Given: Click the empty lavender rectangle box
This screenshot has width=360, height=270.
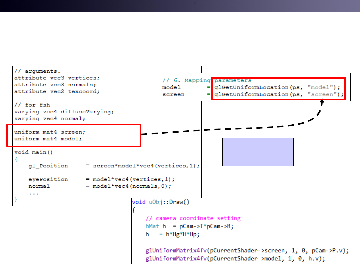Looking at the screenshot, I should tap(258, 152).
